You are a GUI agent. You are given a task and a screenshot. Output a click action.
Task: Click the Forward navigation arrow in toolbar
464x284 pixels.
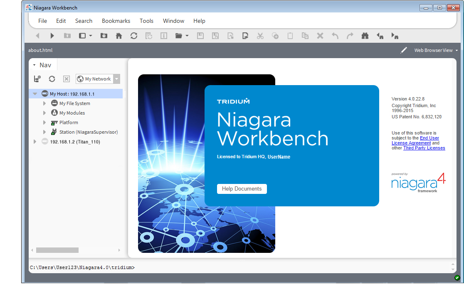52,36
